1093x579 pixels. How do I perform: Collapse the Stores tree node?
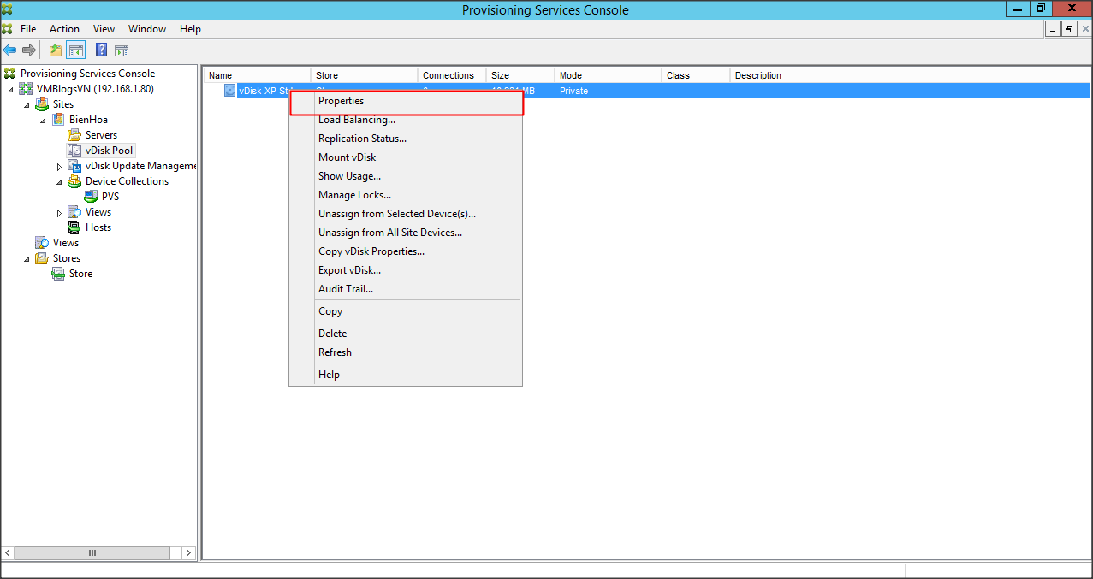tap(27, 258)
